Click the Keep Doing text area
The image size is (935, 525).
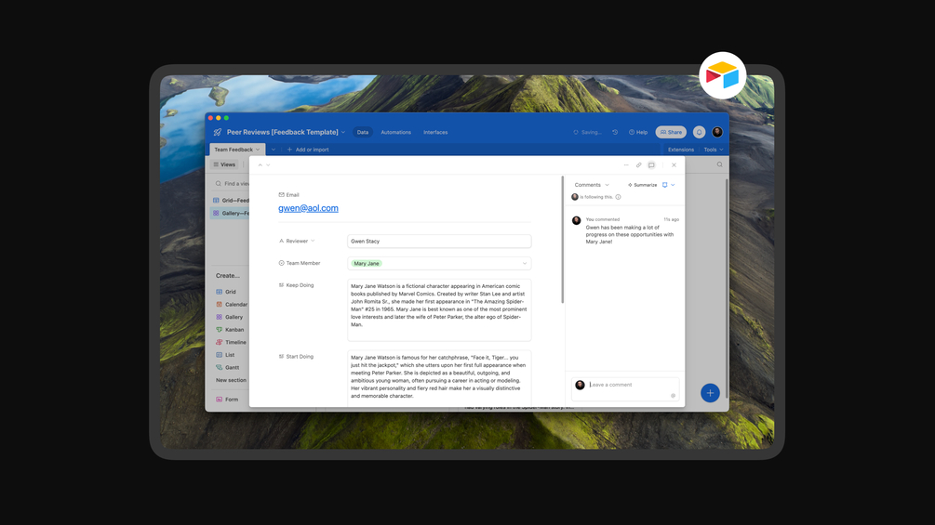point(439,309)
